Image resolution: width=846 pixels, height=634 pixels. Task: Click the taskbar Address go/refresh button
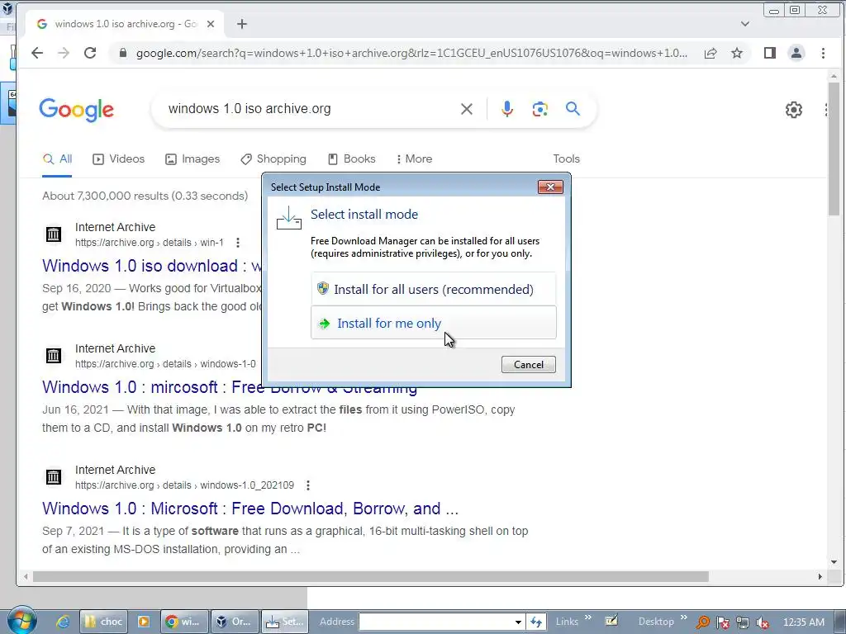point(536,622)
